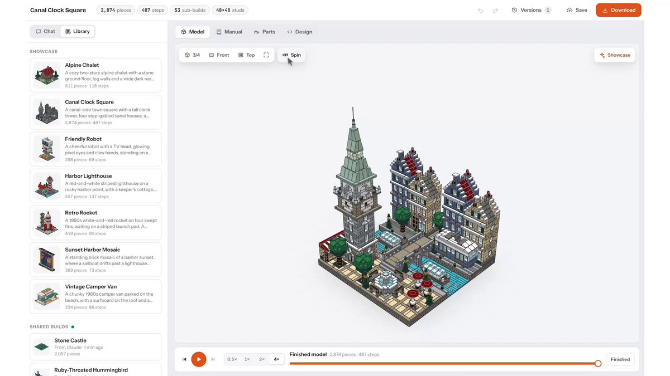
Task: Set playback speed to 2×
Action: pyautogui.click(x=262, y=359)
